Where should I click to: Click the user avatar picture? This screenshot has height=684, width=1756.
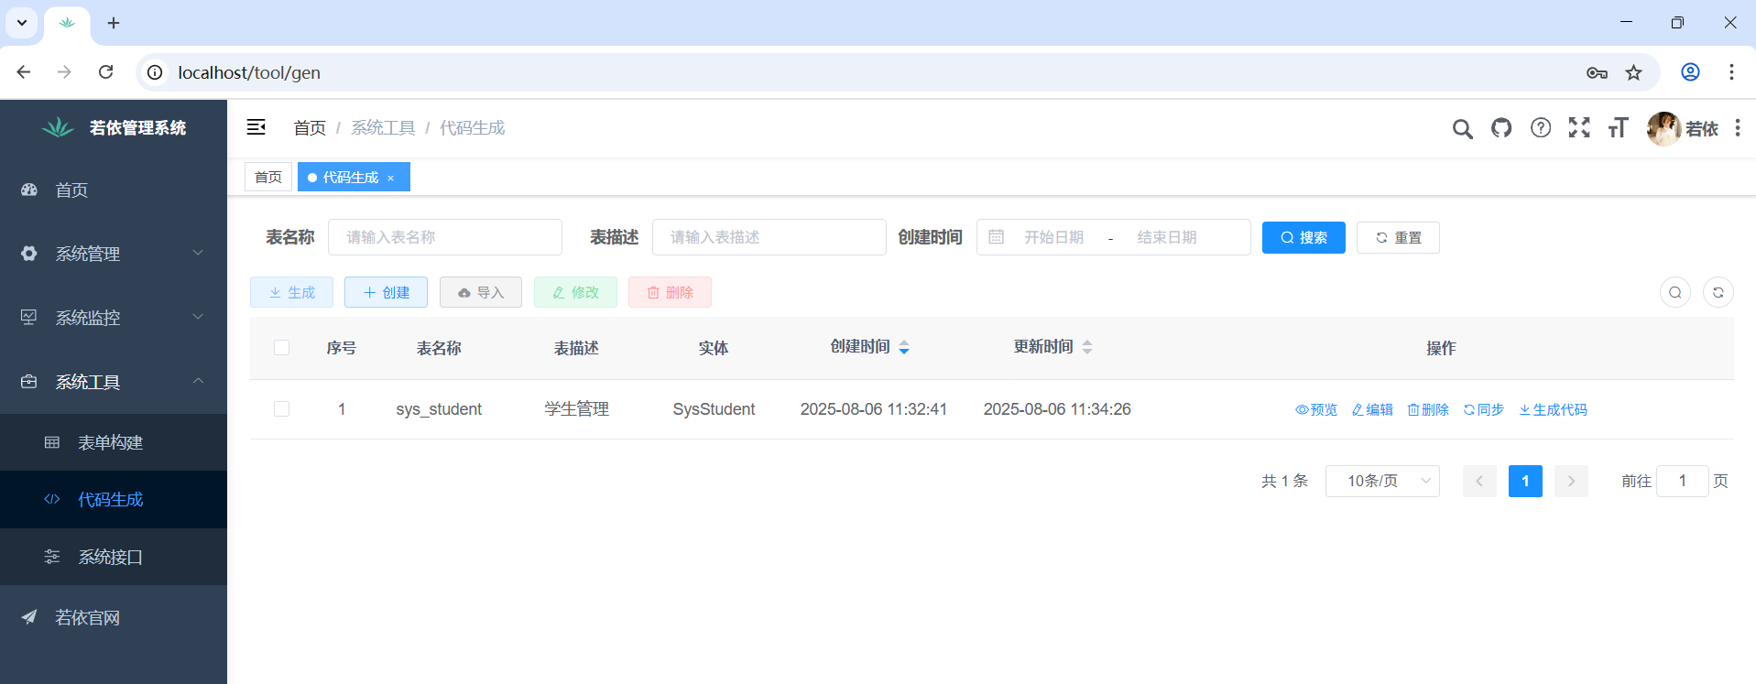coord(1663,128)
